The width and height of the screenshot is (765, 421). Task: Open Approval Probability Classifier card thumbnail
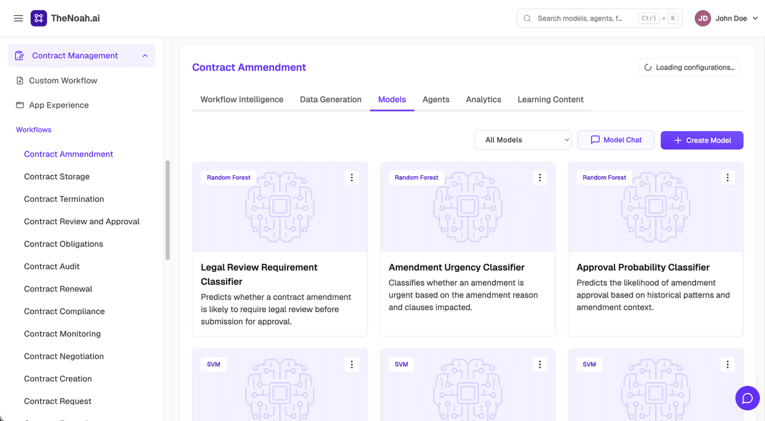click(x=656, y=207)
